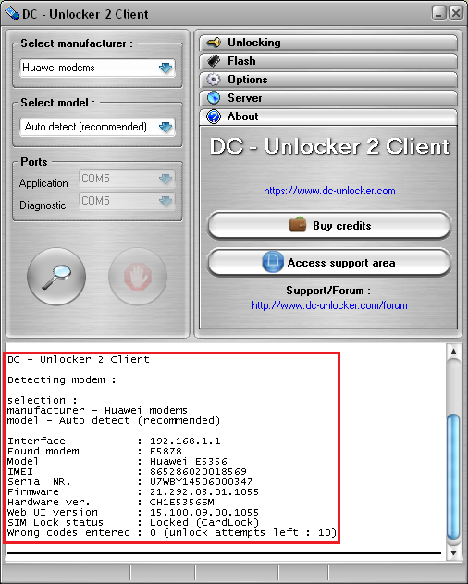Click the Access support area button
The image size is (468, 584).
click(329, 263)
